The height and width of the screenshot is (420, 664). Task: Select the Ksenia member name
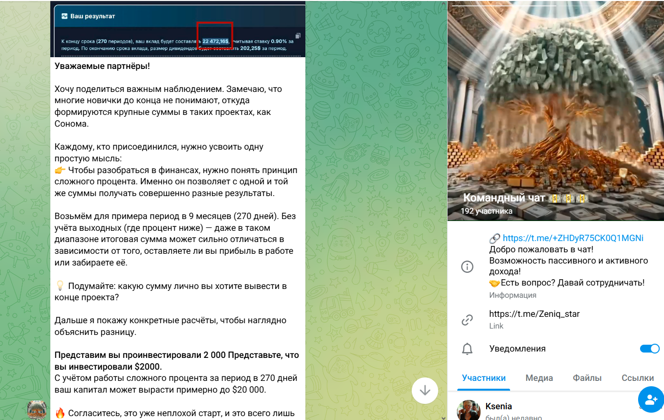pyautogui.click(x=499, y=406)
